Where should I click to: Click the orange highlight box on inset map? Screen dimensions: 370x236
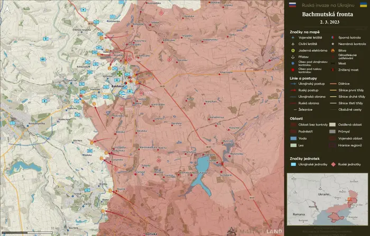[350, 199]
